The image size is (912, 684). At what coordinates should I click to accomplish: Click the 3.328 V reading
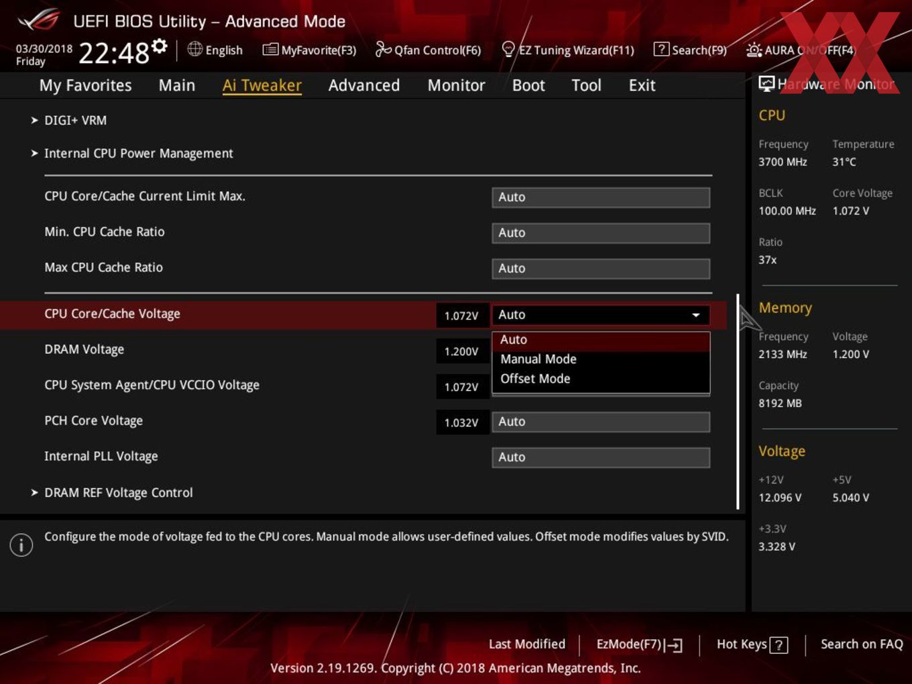click(777, 547)
